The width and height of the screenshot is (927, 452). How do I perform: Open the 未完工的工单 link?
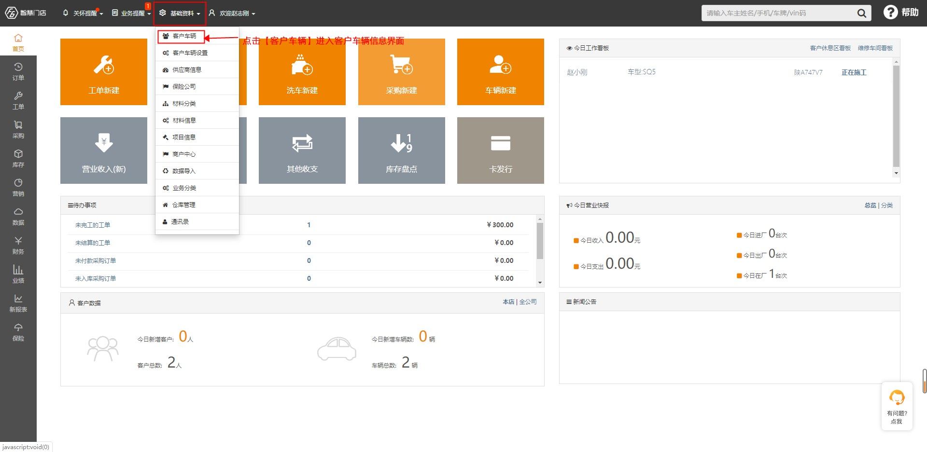click(x=93, y=225)
